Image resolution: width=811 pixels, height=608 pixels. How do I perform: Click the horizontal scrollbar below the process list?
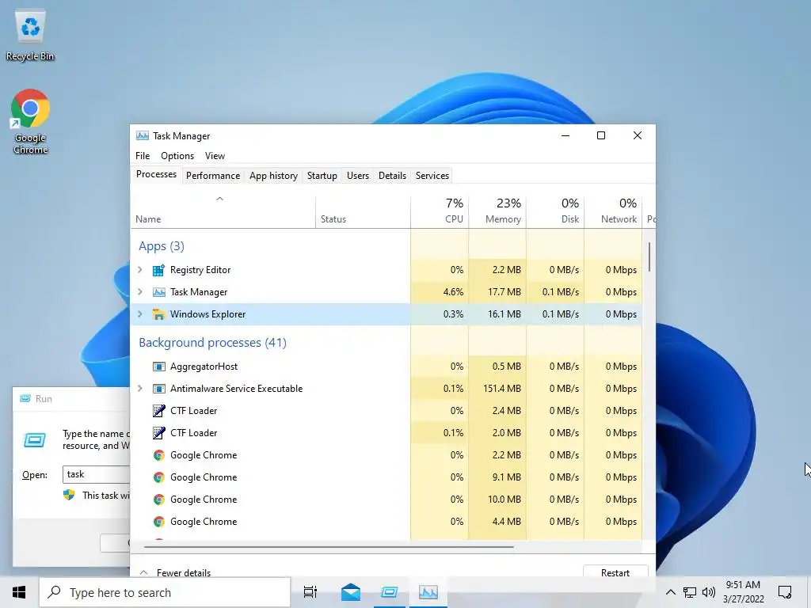pyautogui.click(x=329, y=546)
